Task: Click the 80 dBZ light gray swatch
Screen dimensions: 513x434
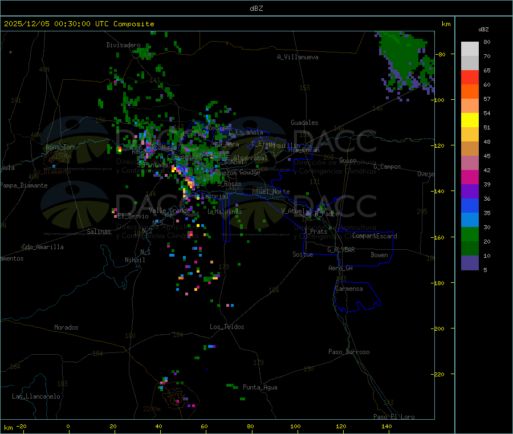Action: pos(470,49)
